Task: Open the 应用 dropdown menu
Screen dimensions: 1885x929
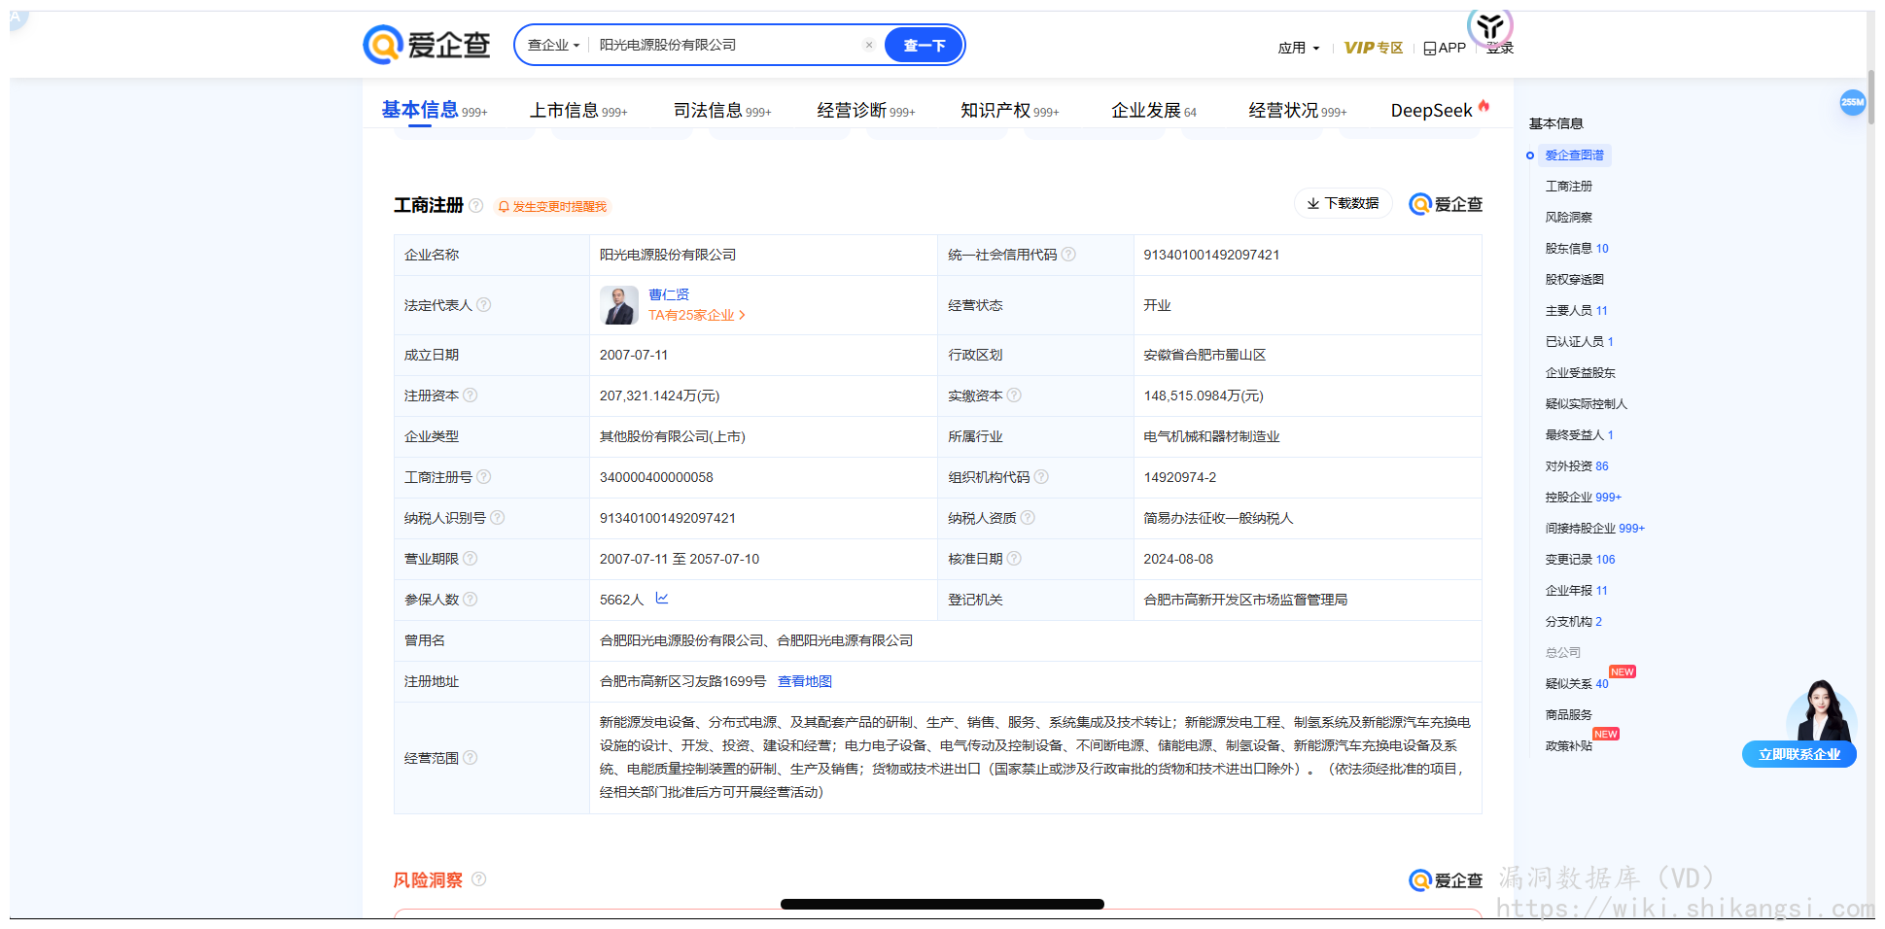Action: coord(1298,48)
